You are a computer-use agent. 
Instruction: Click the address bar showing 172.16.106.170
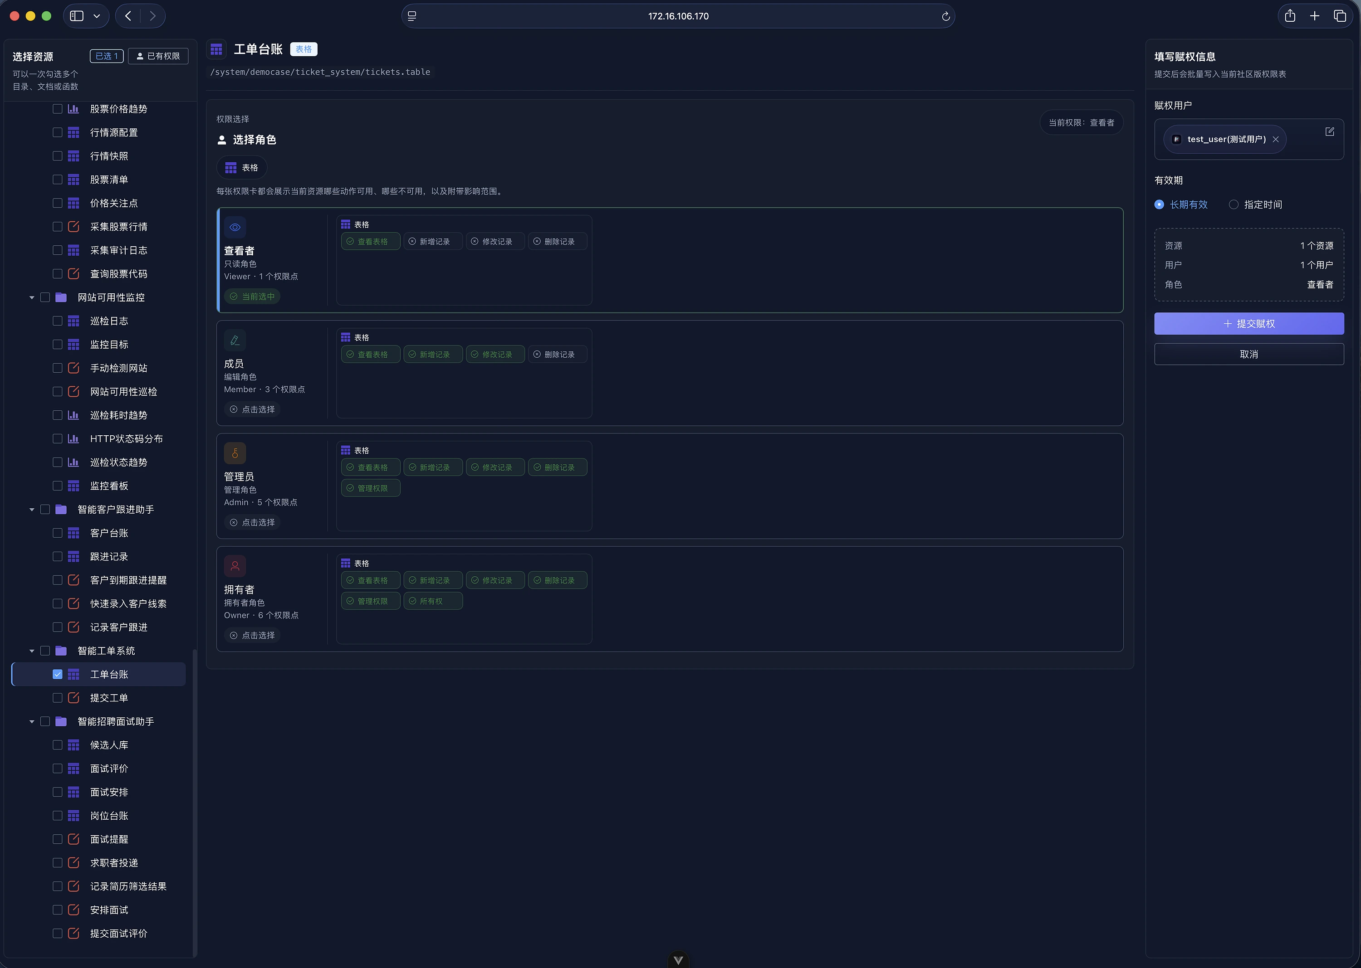pyautogui.click(x=678, y=16)
